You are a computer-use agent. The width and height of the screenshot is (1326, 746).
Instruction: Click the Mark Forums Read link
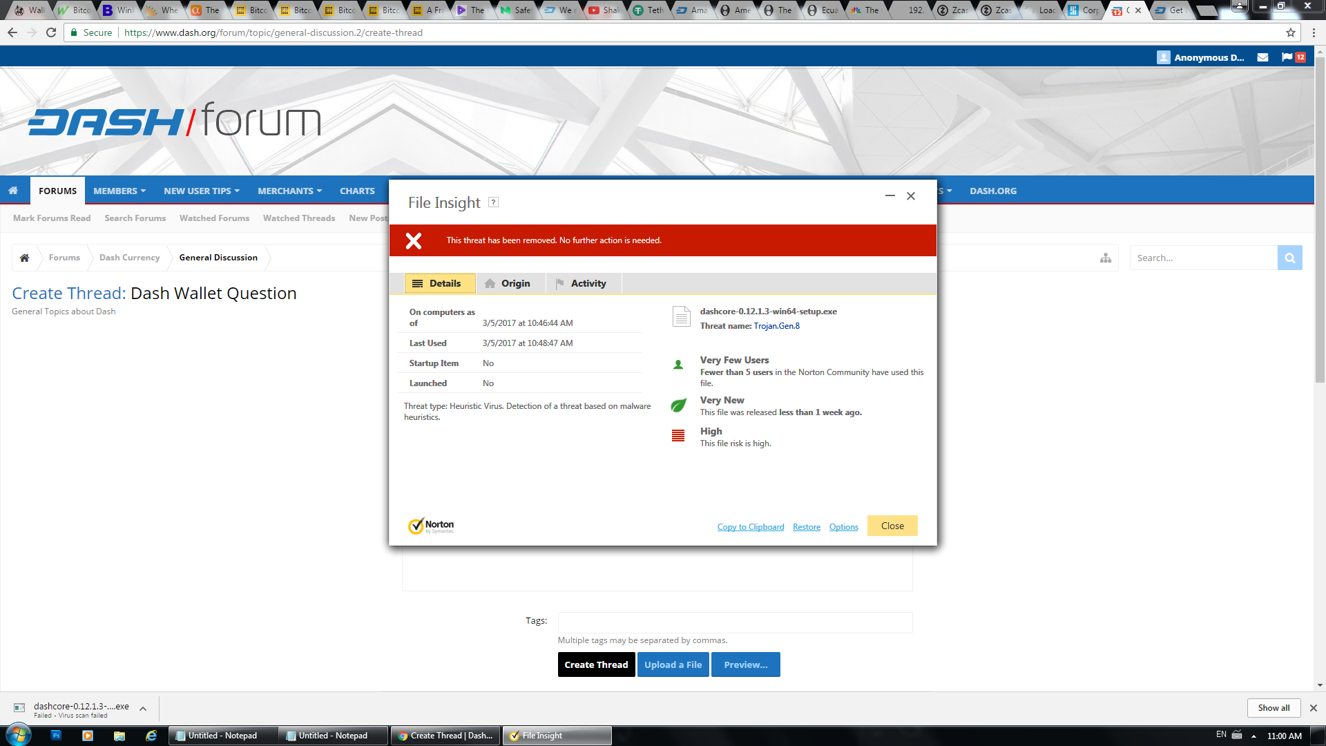click(52, 218)
